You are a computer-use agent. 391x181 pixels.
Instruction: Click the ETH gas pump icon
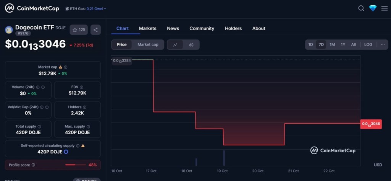[67, 8]
